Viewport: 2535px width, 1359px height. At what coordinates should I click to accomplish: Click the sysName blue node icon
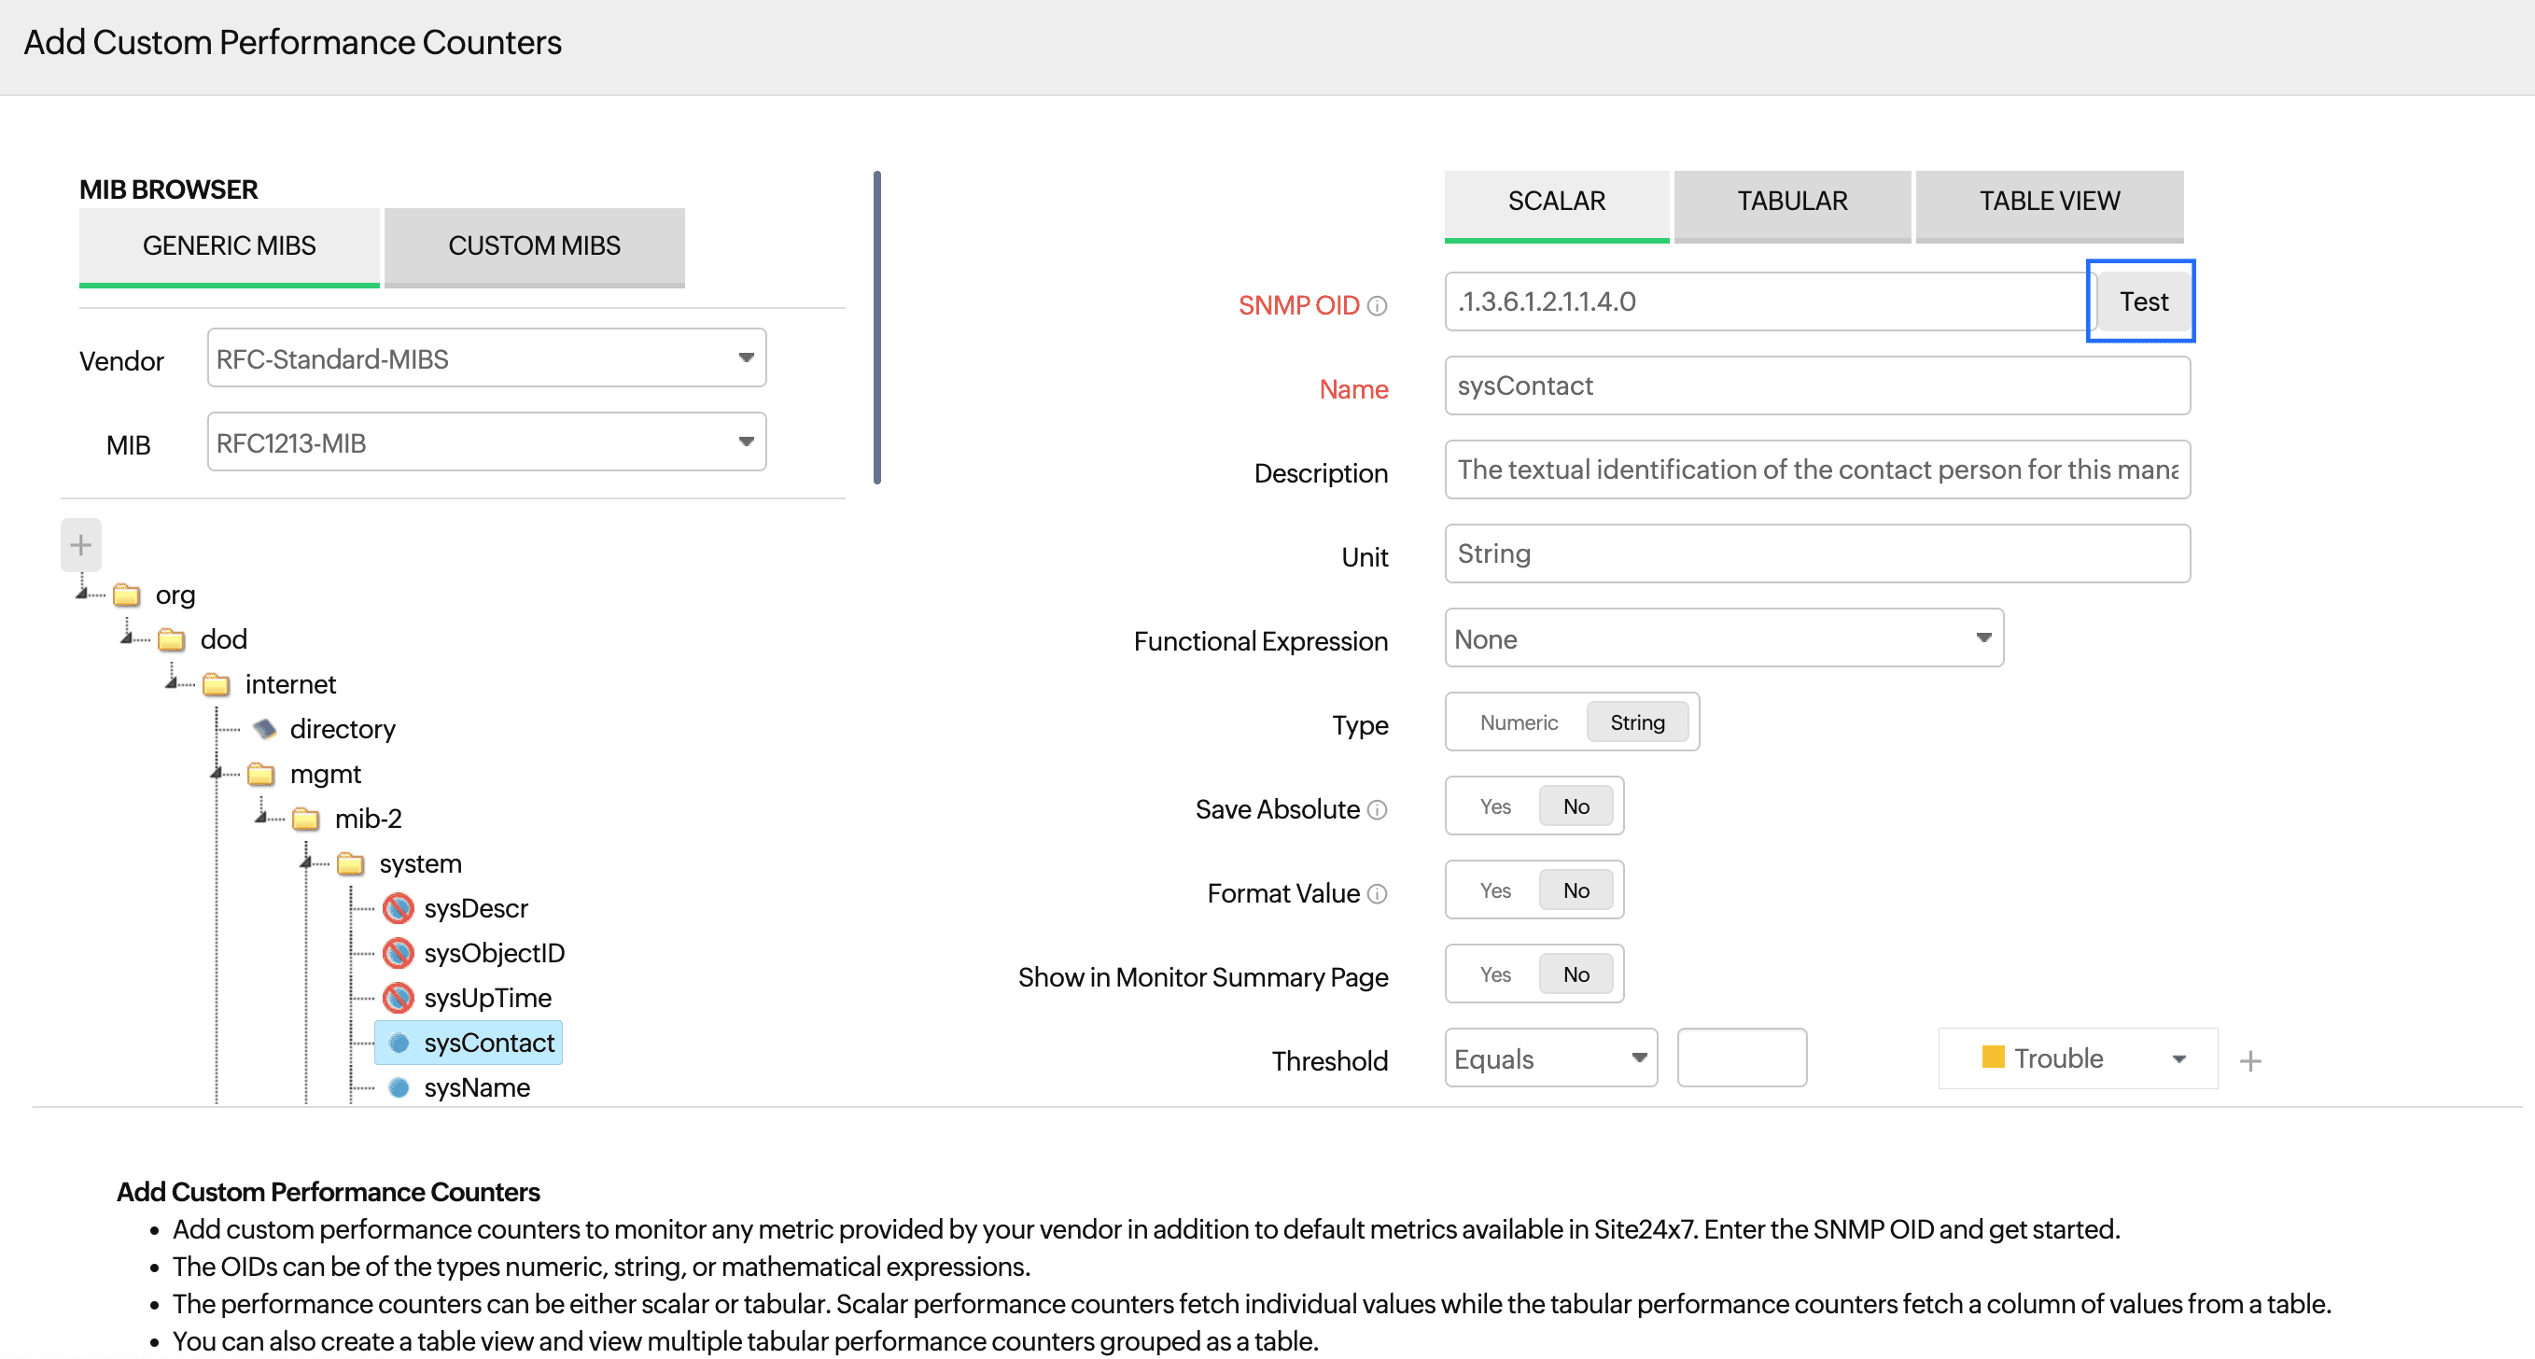click(399, 1087)
